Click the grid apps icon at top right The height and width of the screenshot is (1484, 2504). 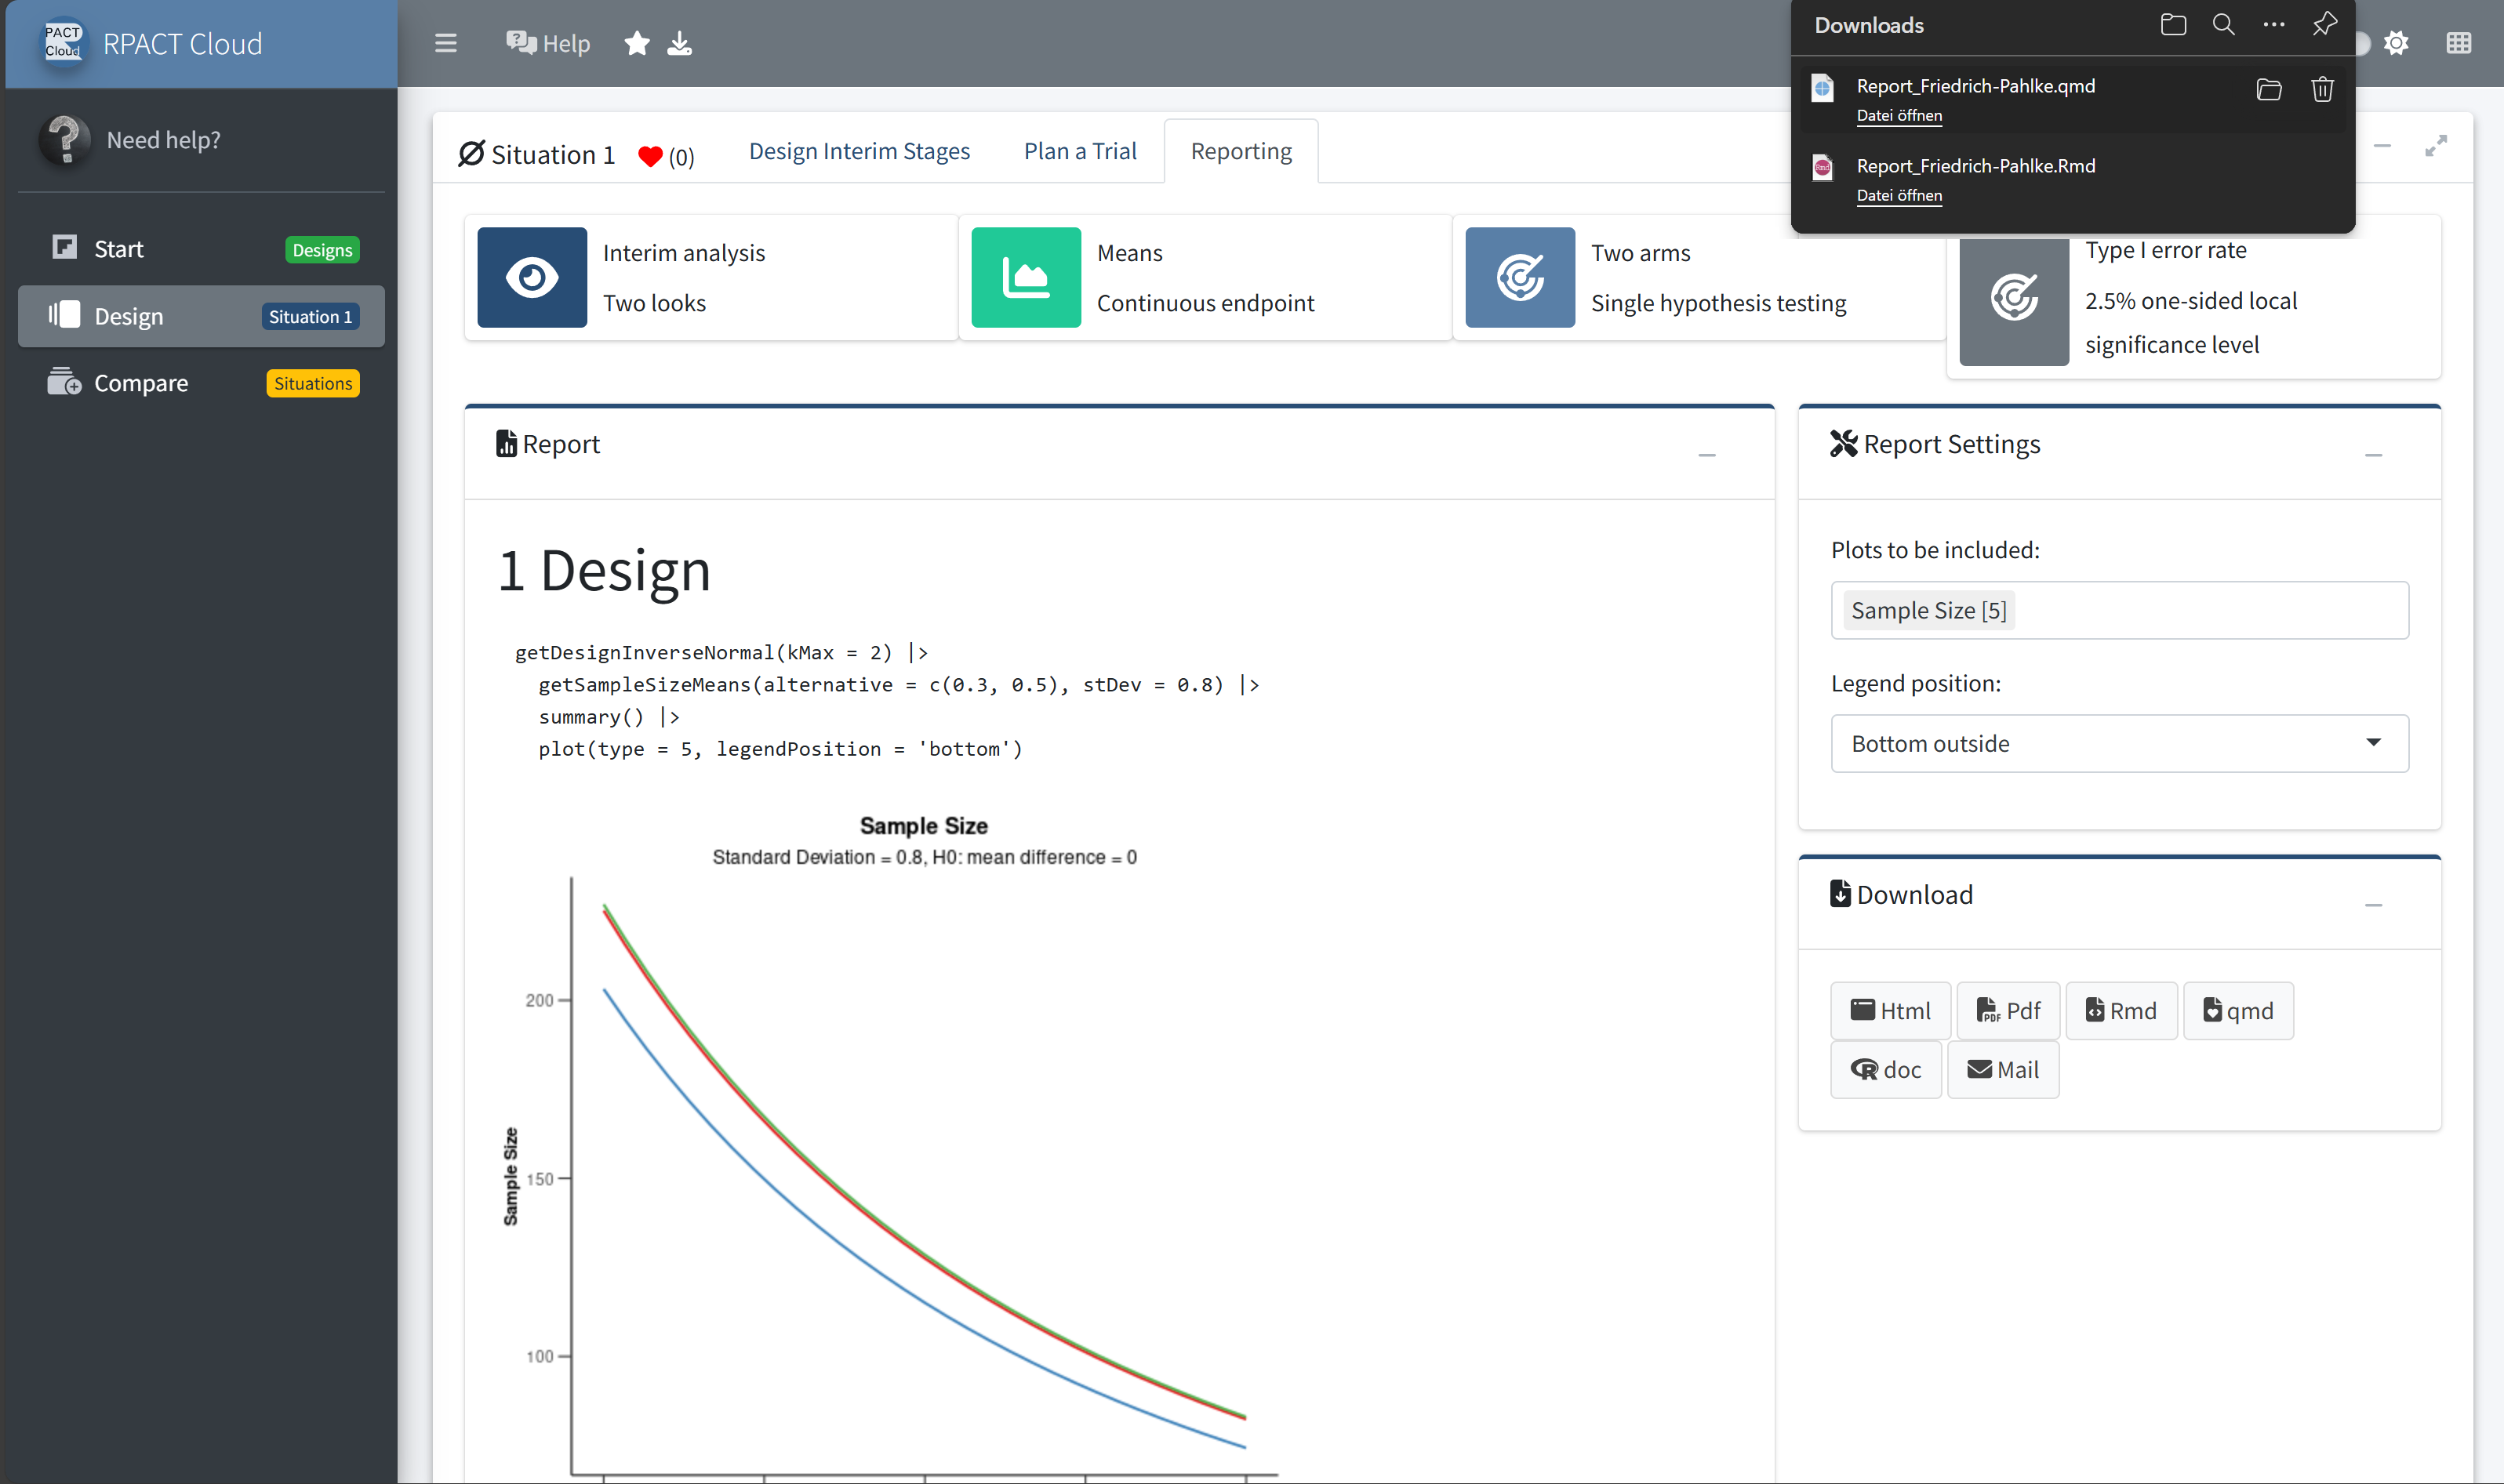2458,43
